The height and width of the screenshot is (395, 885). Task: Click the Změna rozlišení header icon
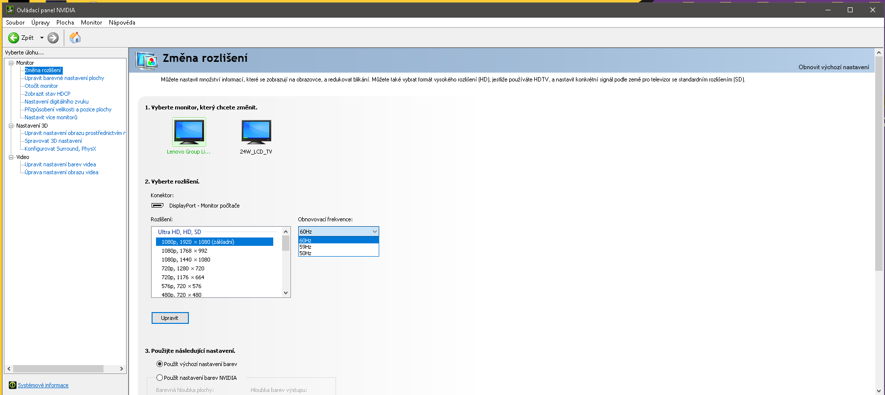(x=147, y=60)
